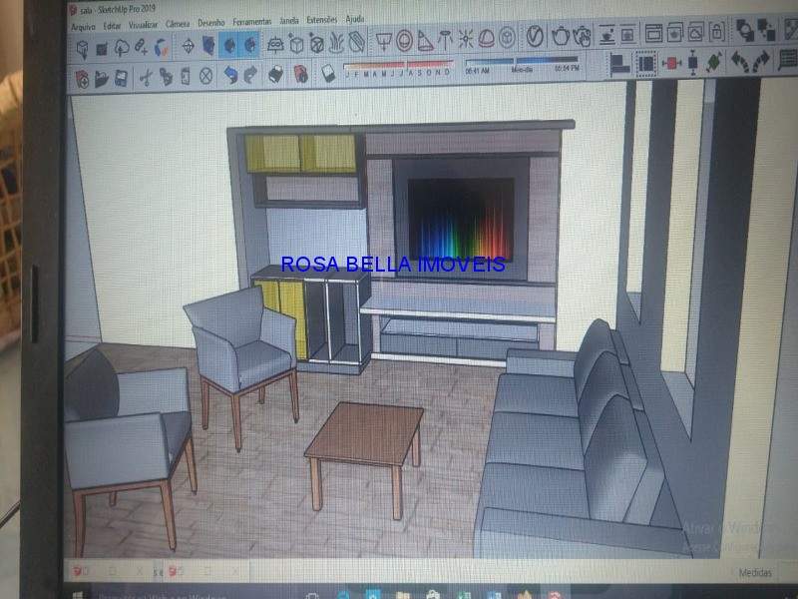
Task: Click the red box horizontal arrows icon
Action: (671, 63)
